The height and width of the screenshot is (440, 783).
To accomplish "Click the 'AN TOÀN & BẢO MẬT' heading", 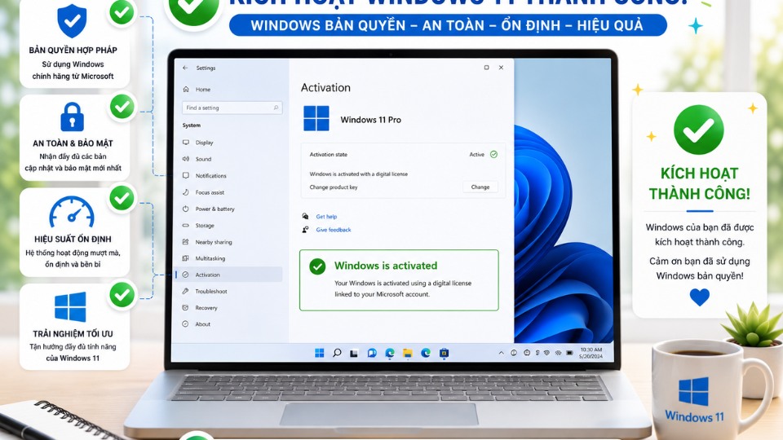I will 73,143.
